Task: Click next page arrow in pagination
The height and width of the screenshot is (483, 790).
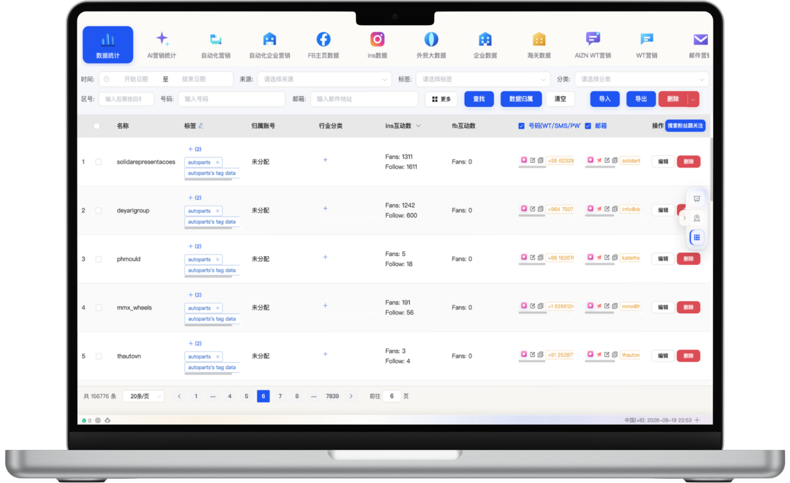Action: click(x=351, y=396)
